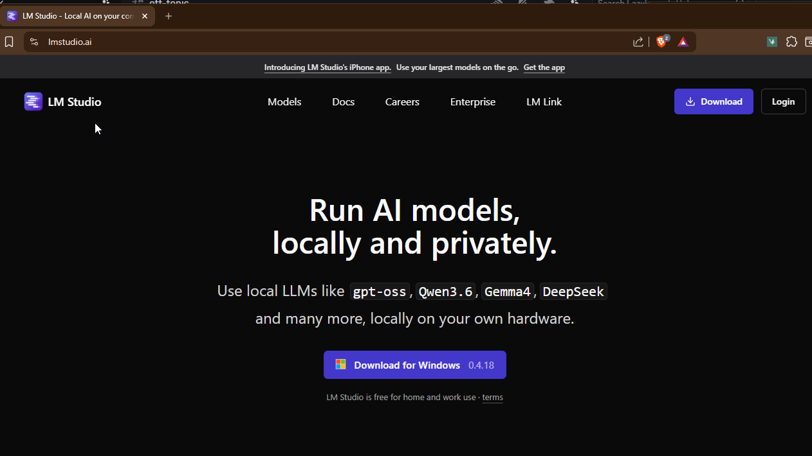Click Download for Windows button

pos(415,365)
